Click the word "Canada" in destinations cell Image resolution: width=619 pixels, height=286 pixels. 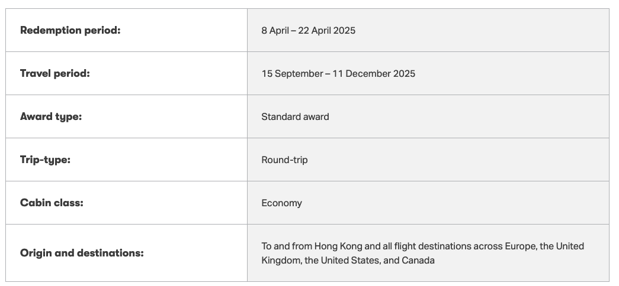(418, 260)
